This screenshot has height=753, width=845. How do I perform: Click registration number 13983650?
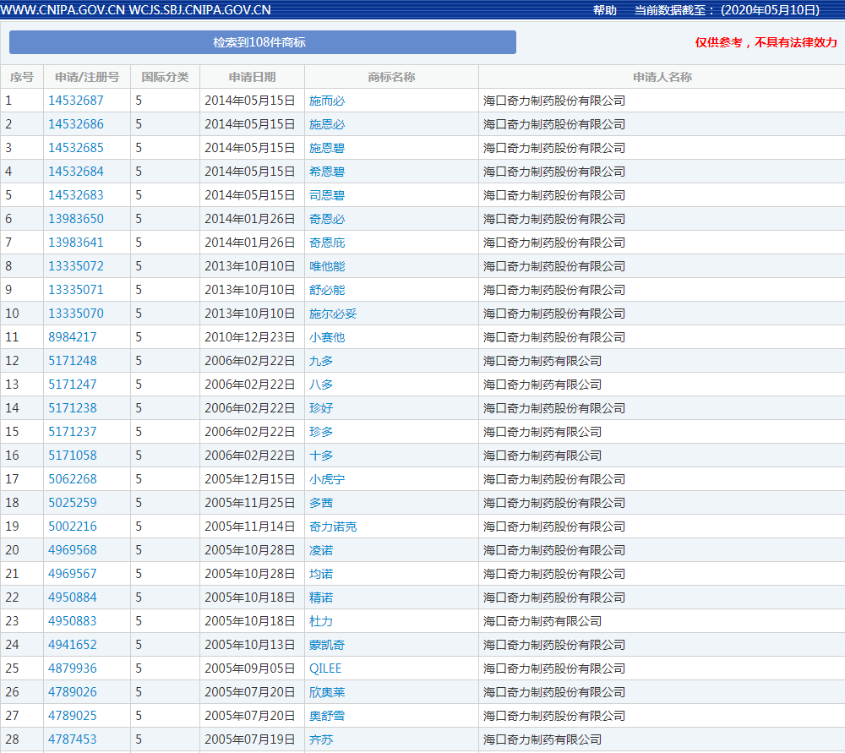pos(76,219)
